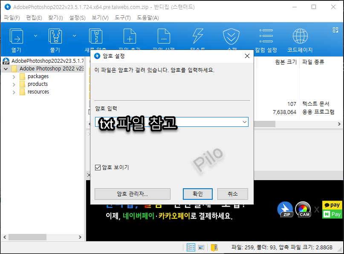Open 칼럼 설정 column settings
Image resolution: width=344 pixels, height=254 pixels.
(x=266, y=41)
